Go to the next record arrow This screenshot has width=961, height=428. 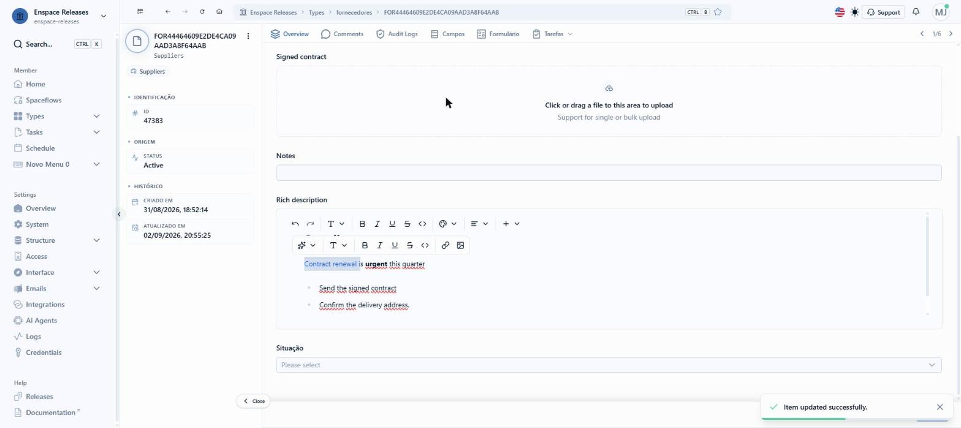pos(951,34)
